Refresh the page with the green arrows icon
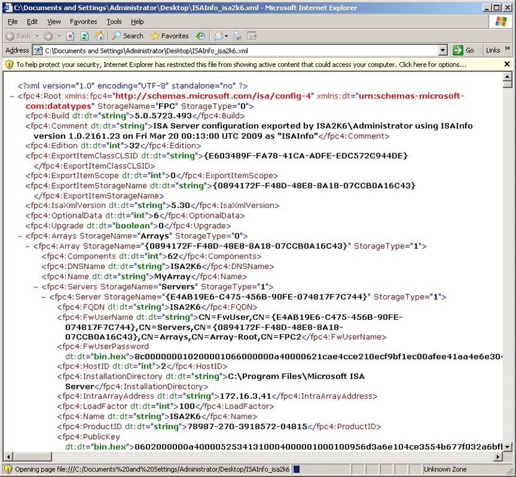 tap(84, 36)
